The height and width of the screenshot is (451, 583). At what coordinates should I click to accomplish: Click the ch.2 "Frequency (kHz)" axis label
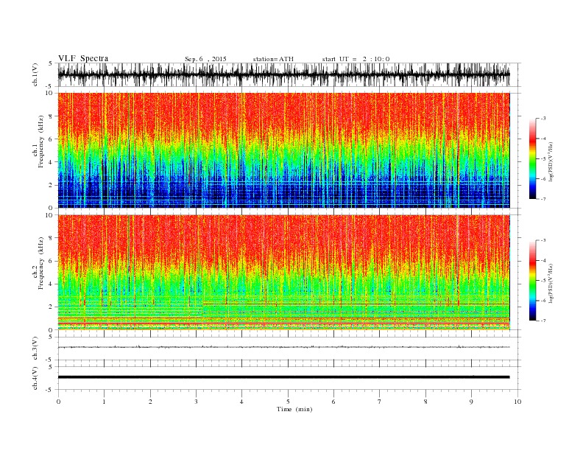click(41, 264)
